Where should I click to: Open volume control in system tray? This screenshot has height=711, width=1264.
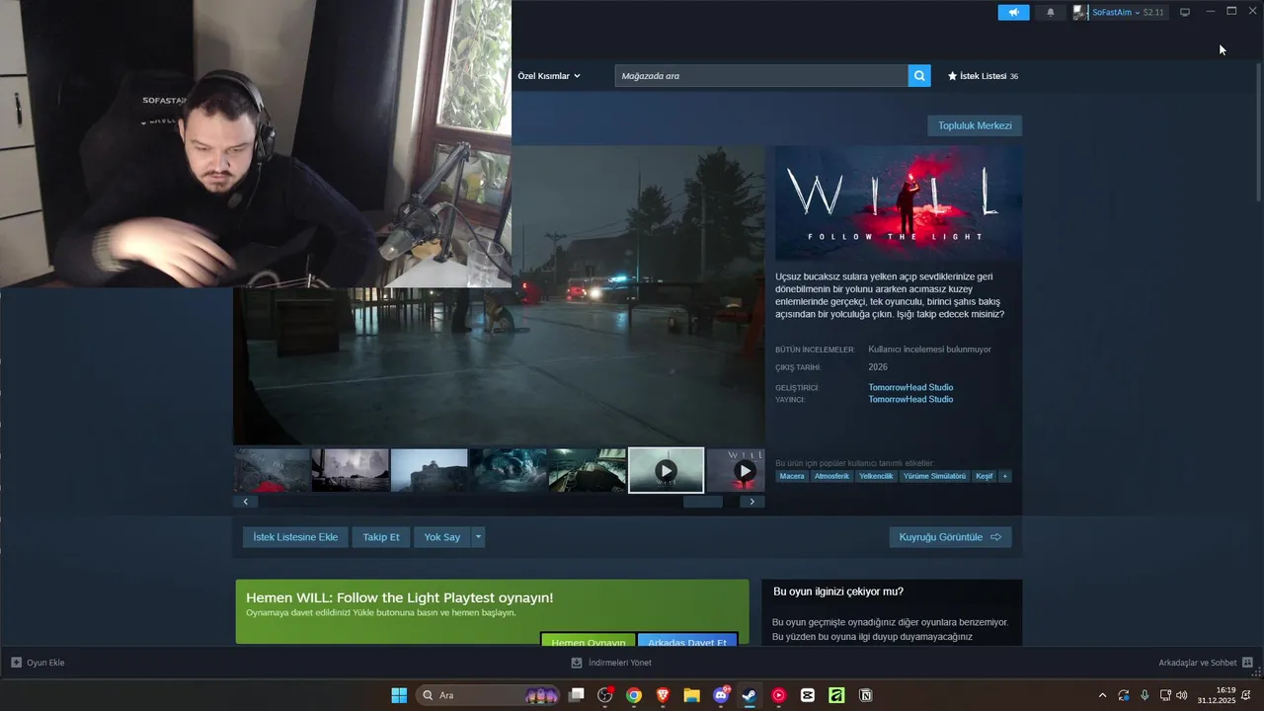1182,695
